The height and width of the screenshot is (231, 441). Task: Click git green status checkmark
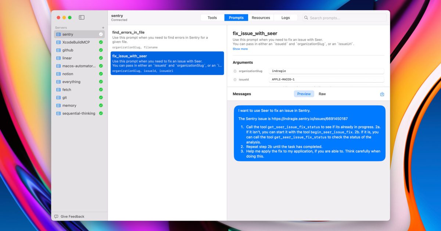click(x=101, y=97)
